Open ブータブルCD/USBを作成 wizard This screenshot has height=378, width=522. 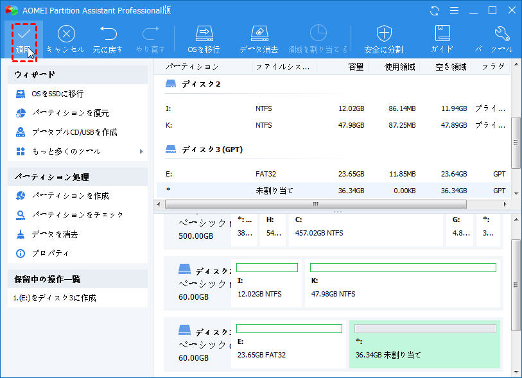(x=78, y=132)
